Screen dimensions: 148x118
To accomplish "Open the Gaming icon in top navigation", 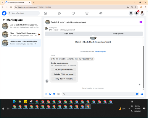I will (101, 13).
